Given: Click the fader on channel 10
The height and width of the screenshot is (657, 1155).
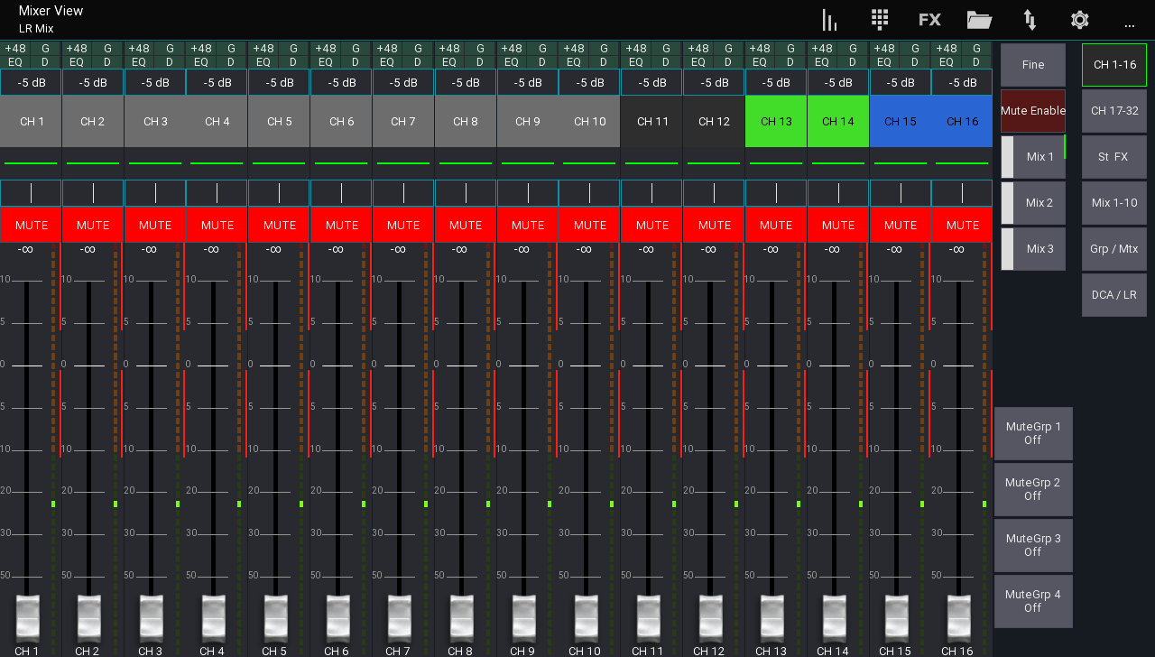Looking at the screenshot, I should click(x=585, y=618).
